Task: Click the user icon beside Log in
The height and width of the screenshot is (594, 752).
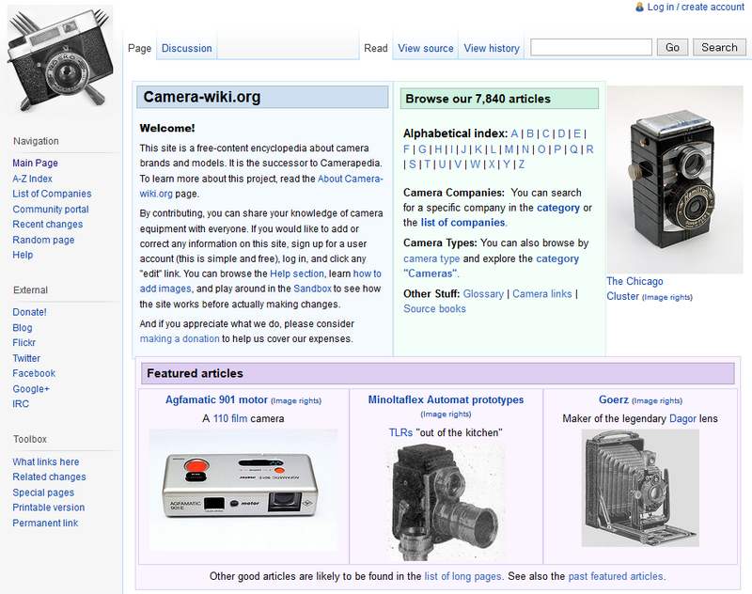Action: 639,8
